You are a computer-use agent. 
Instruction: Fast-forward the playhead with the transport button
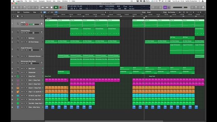47,7
